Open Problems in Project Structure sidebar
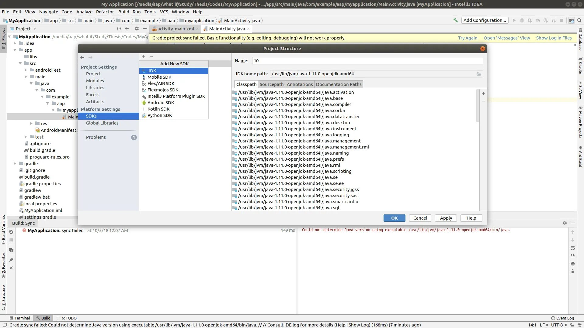The image size is (584, 328). pos(108,137)
